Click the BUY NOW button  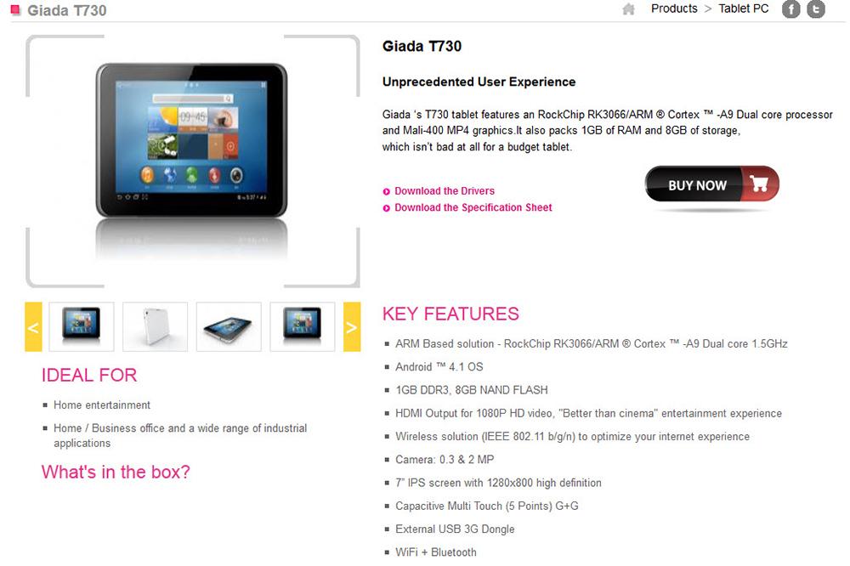pyautogui.click(x=711, y=184)
